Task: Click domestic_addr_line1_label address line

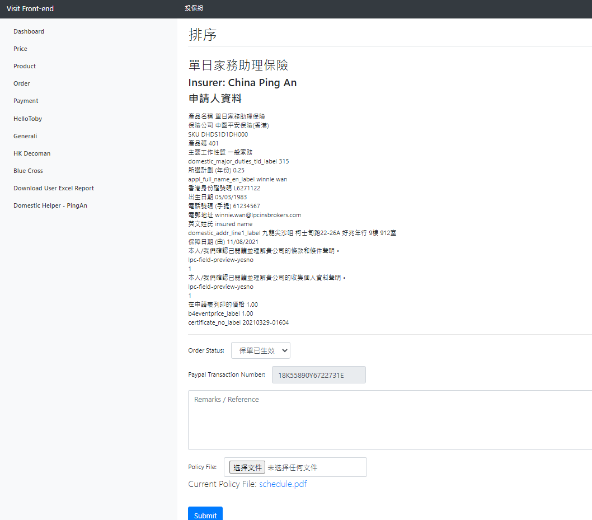Action: point(292,233)
